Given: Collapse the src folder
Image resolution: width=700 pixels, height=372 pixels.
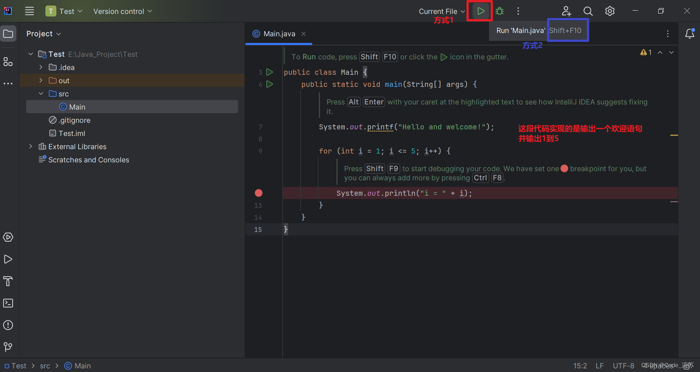Looking at the screenshot, I should (x=41, y=94).
